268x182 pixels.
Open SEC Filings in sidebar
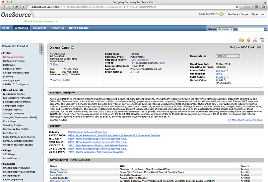tap(9, 154)
